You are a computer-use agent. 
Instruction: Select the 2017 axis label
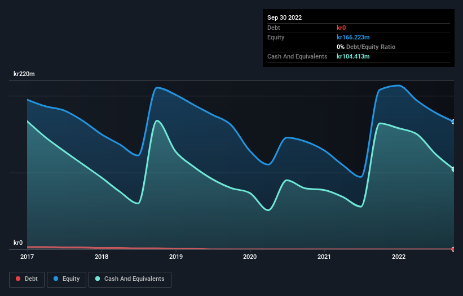point(27,257)
